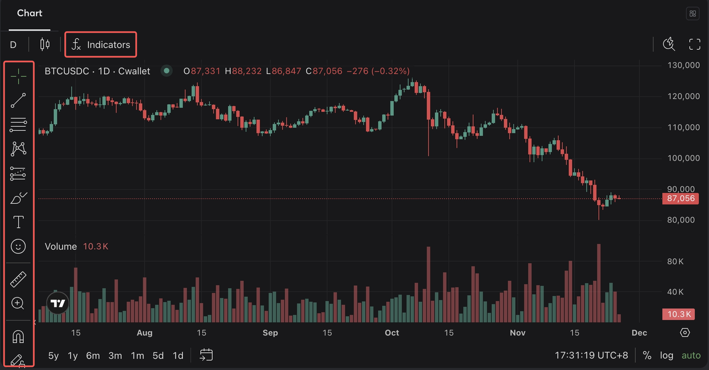
Task: Click the zoom in magnifier tool
Action: (18, 303)
